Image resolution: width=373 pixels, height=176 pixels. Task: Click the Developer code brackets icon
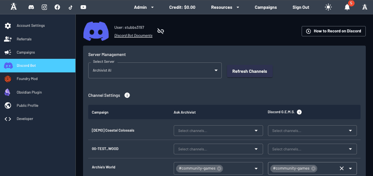coord(8,119)
